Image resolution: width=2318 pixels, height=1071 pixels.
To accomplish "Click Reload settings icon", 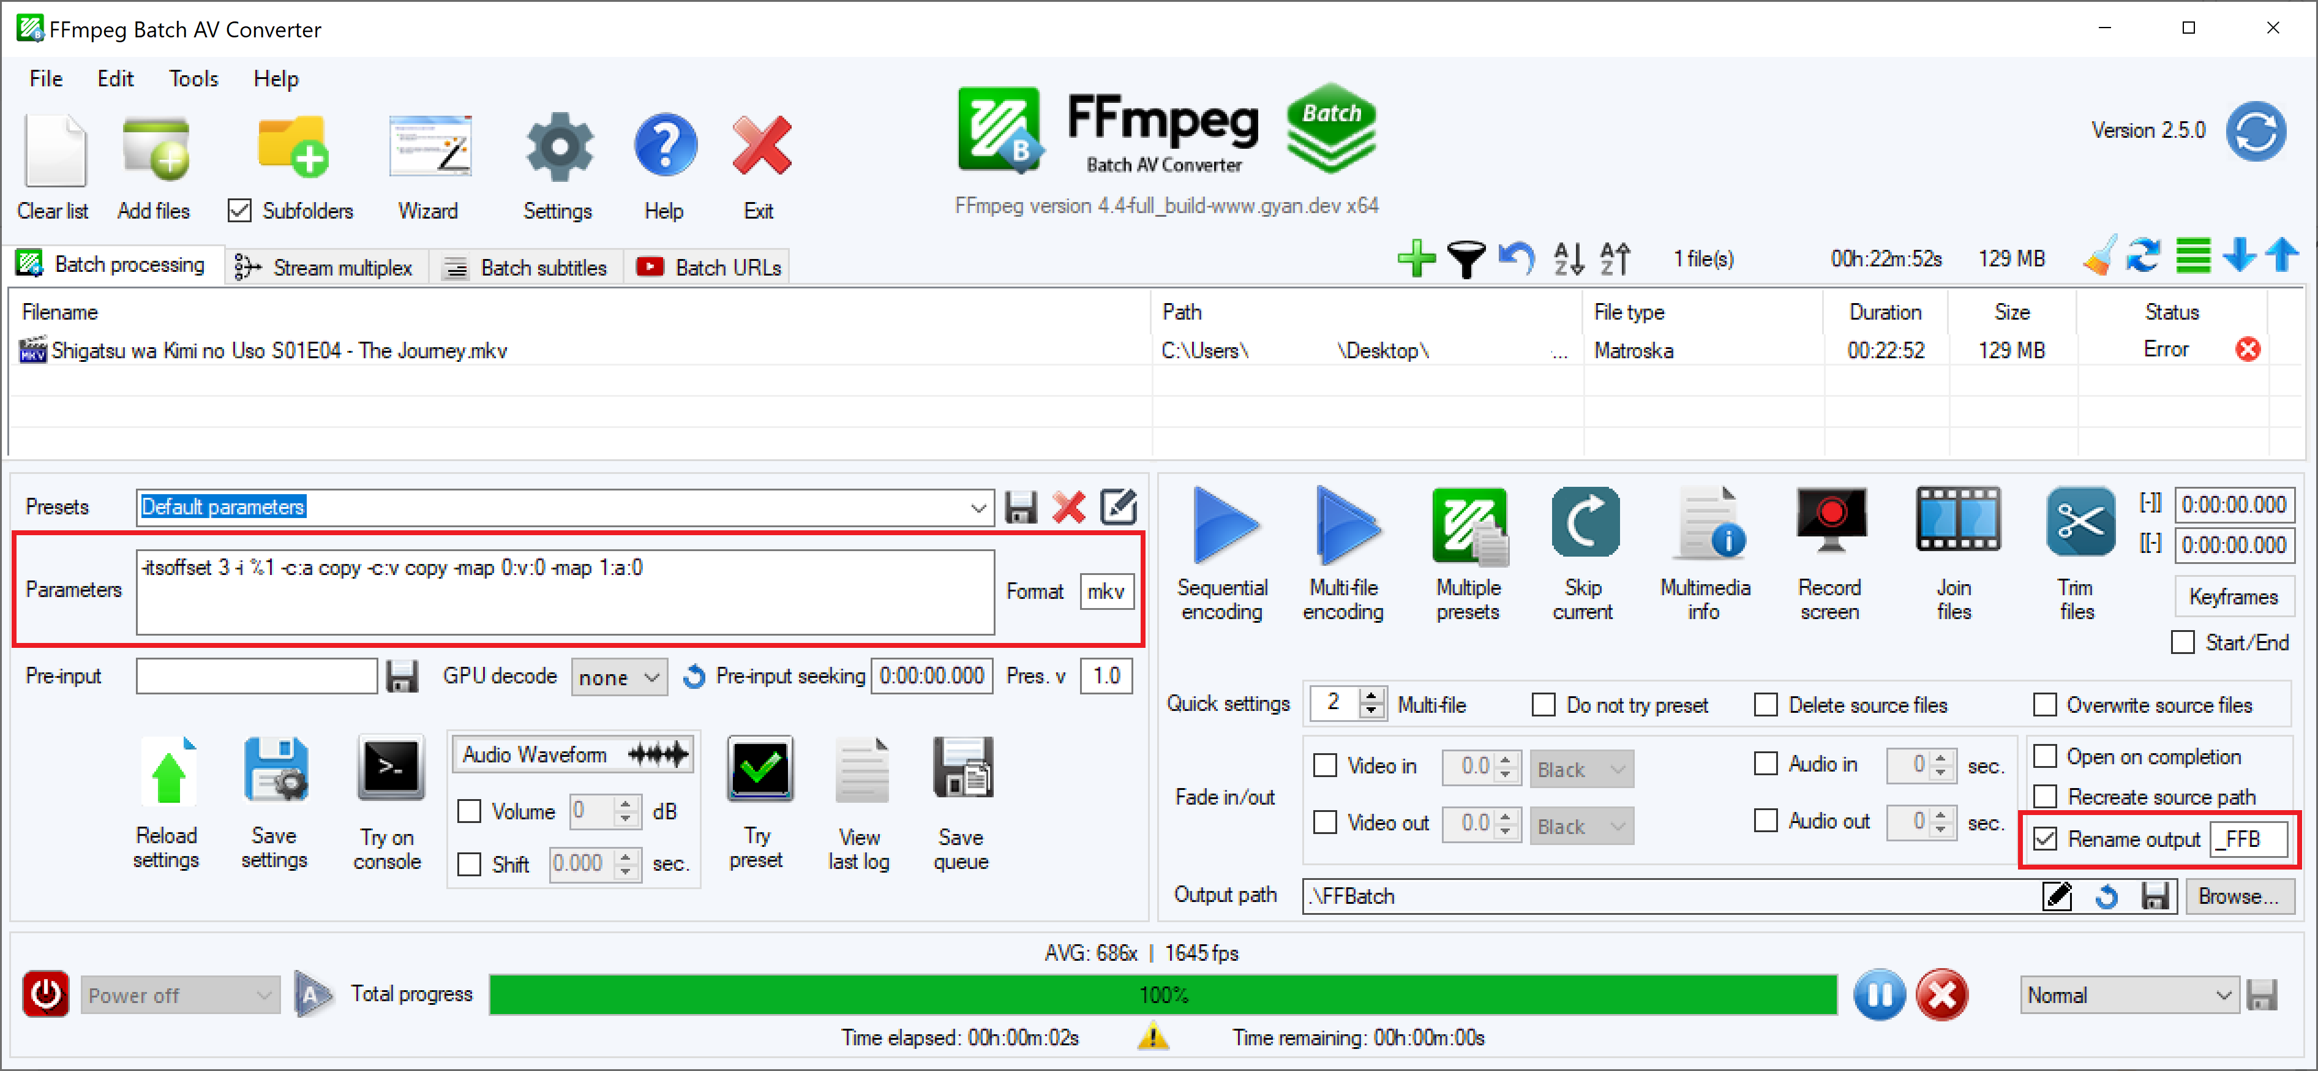I will click(x=168, y=772).
